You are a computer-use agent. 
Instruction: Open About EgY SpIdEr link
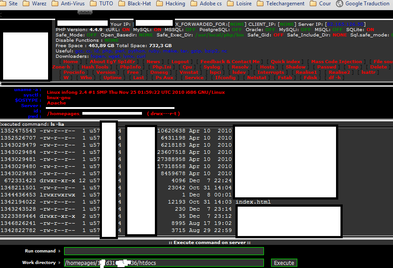coord(113,62)
